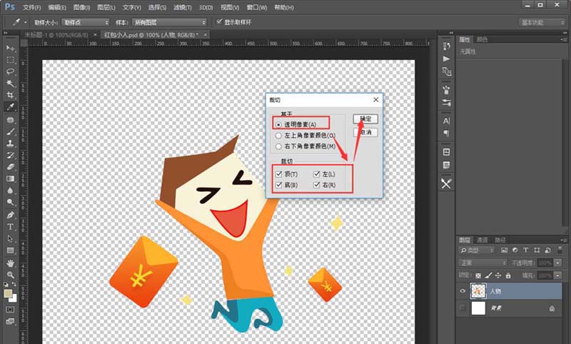The width and height of the screenshot is (571, 344).
Task: Select the Magic Wand tool
Action: pos(11,83)
